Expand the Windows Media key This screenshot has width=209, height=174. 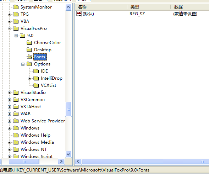[x=9, y=142]
